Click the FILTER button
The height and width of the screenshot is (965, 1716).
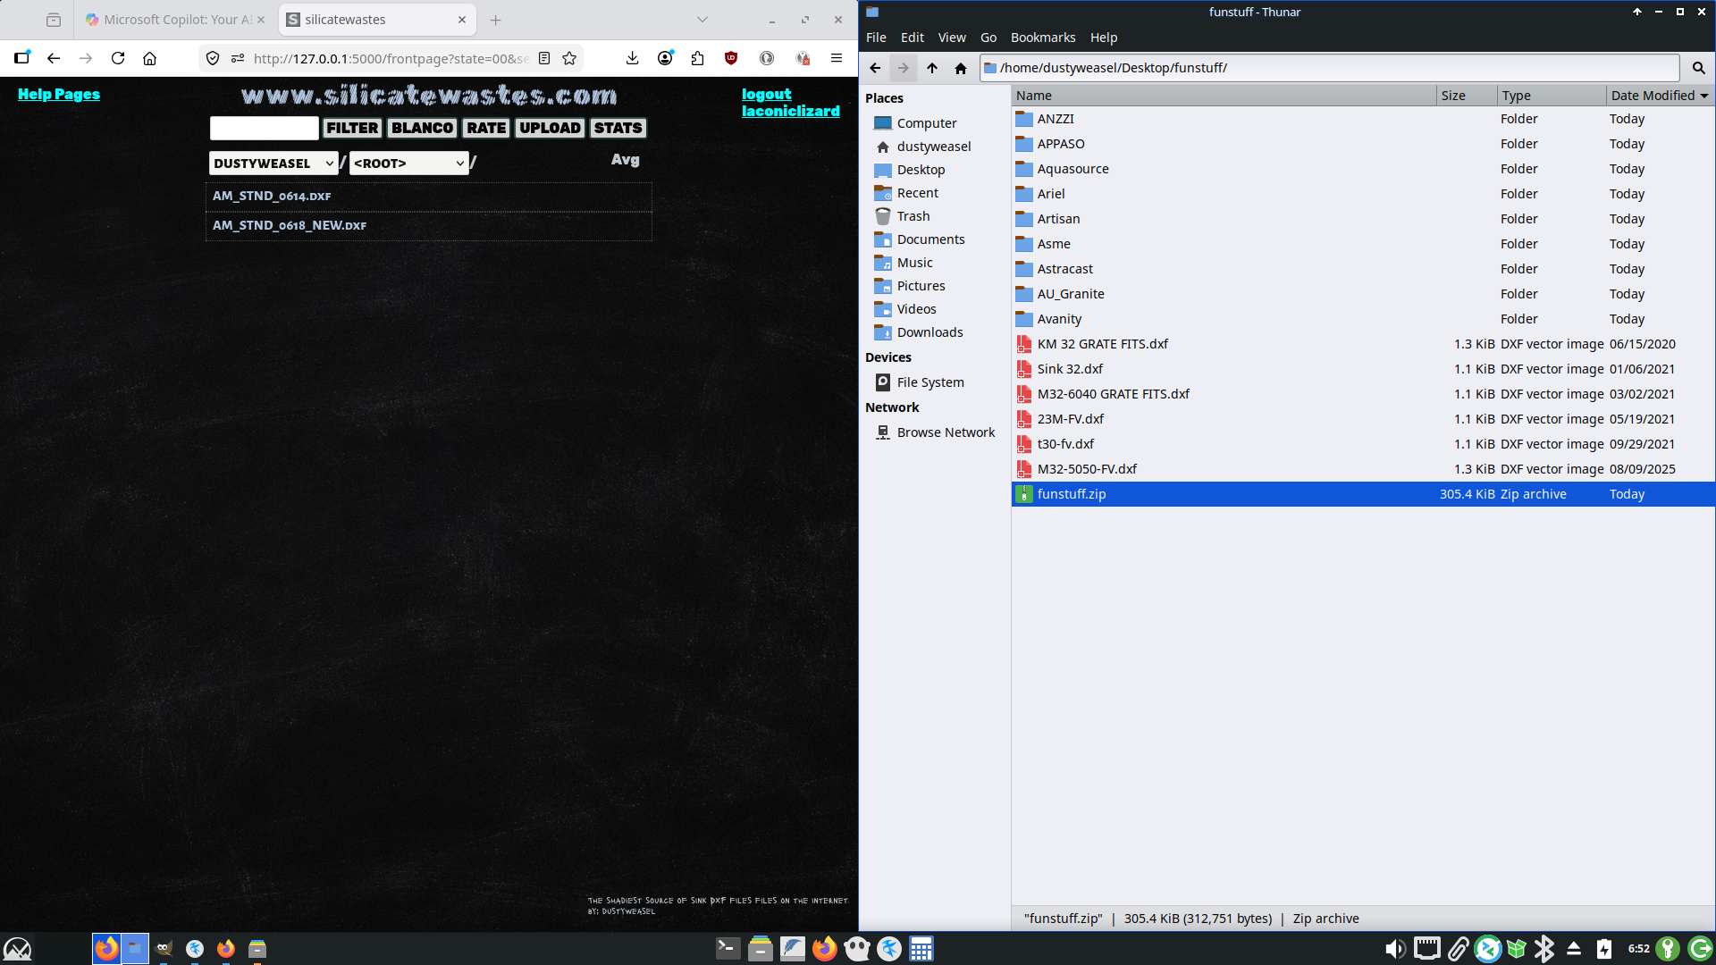pos(352,128)
